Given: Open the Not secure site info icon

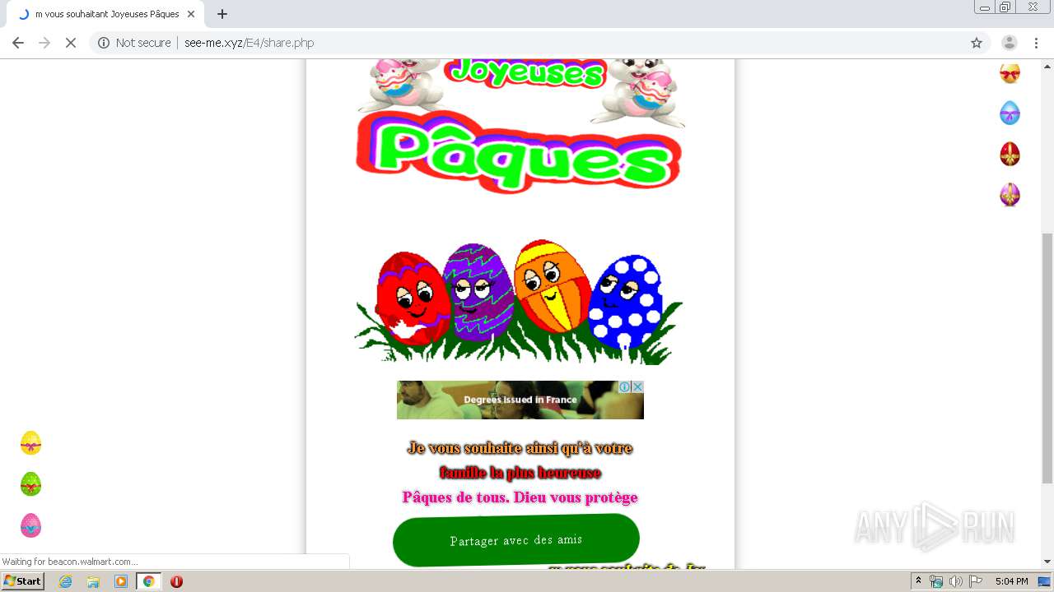Looking at the screenshot, I should [104, 43].
